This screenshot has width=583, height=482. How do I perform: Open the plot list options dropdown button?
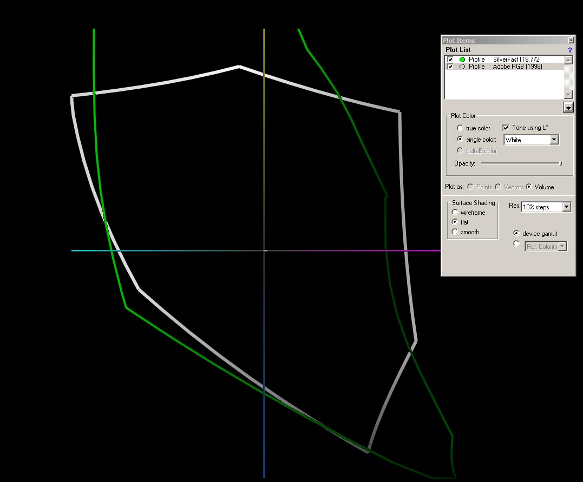(568, 108)
